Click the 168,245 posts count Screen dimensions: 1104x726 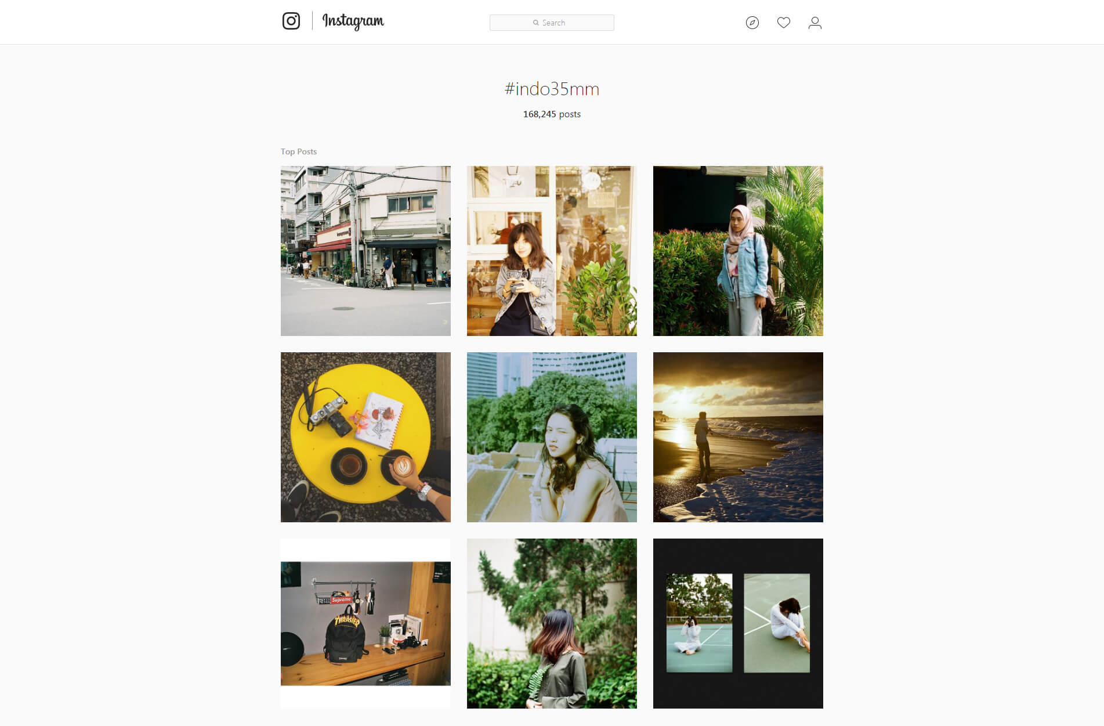[552, 114]
